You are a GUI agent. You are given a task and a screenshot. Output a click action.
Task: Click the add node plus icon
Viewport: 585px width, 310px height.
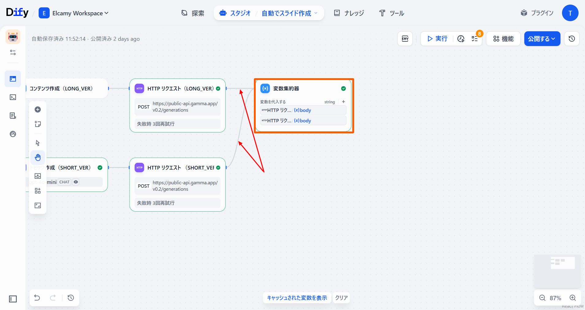tap(38, 109)
